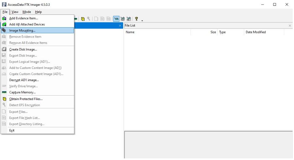Click Detect EFS Encryption key toolbar icon

(88, 19)
